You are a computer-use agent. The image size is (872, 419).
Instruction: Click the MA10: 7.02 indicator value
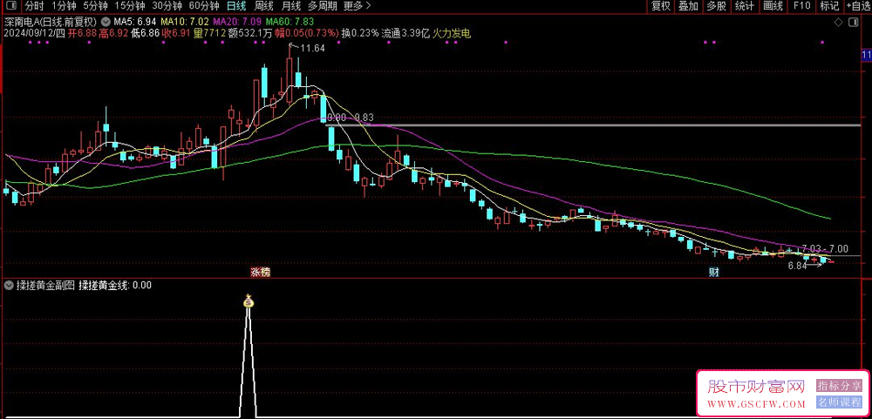[x=184, y=22]
